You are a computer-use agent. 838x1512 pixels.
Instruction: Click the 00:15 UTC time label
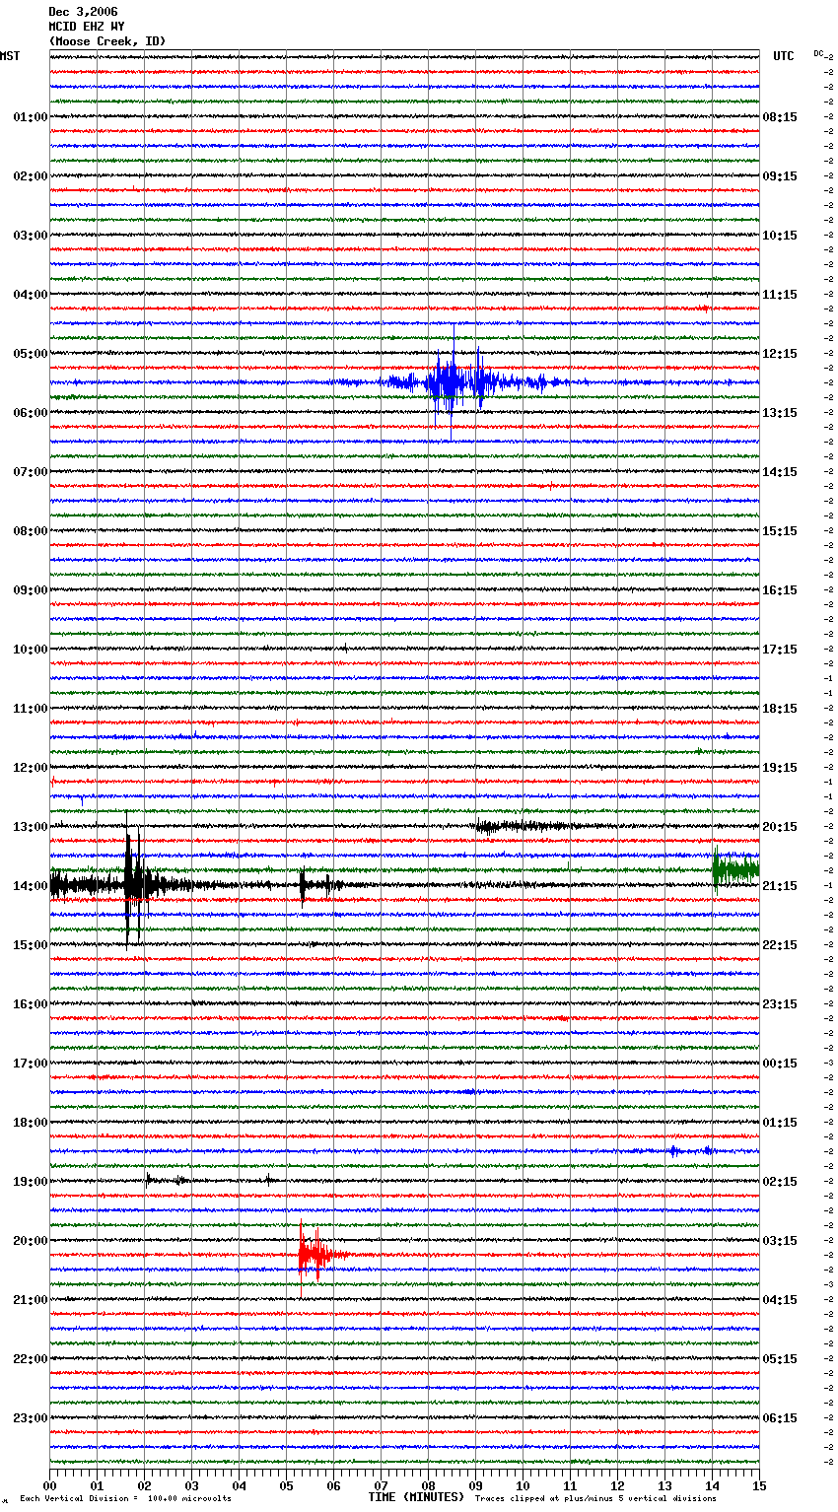780,1064
